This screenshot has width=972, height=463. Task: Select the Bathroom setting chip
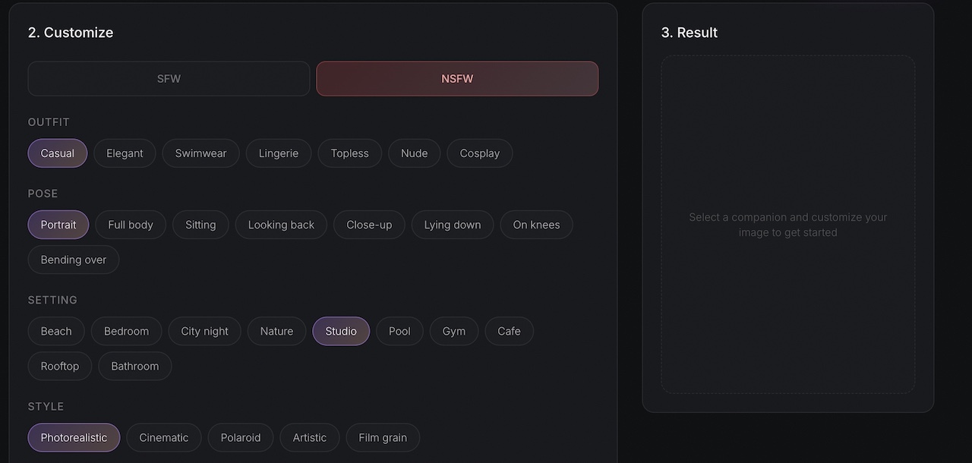135,366
